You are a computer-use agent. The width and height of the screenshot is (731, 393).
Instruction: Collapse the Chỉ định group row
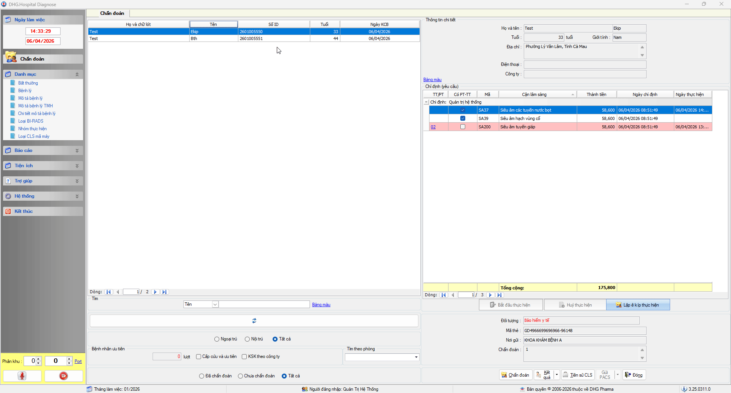click(426, 102)
